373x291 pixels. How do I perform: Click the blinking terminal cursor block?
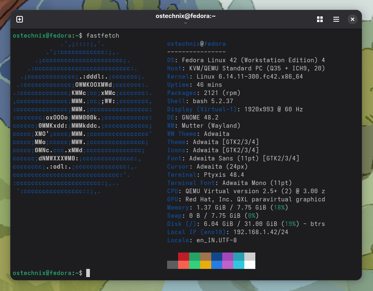(88, 273)
